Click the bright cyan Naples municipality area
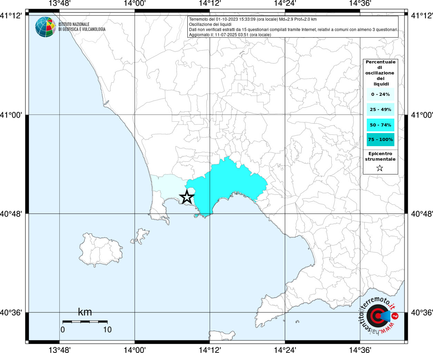 tap(231, 183)
